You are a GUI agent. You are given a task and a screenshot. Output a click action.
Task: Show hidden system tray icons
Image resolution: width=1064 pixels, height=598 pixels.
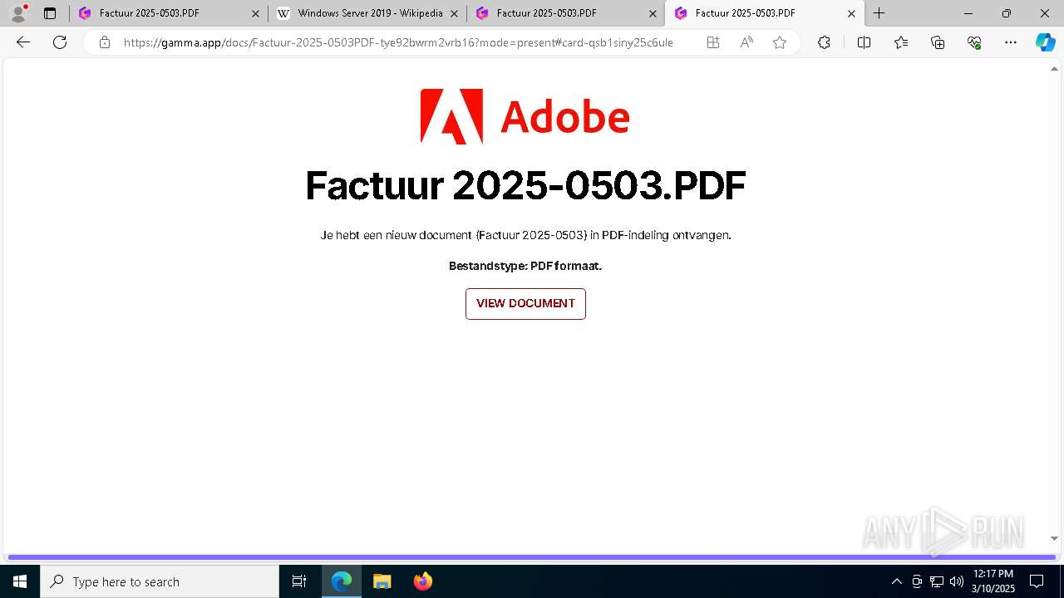coord(896,581)
